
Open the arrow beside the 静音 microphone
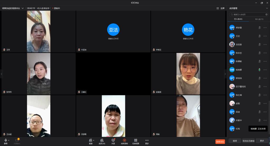(9, 140)
